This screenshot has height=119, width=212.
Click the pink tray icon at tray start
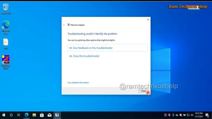[166, 115]
